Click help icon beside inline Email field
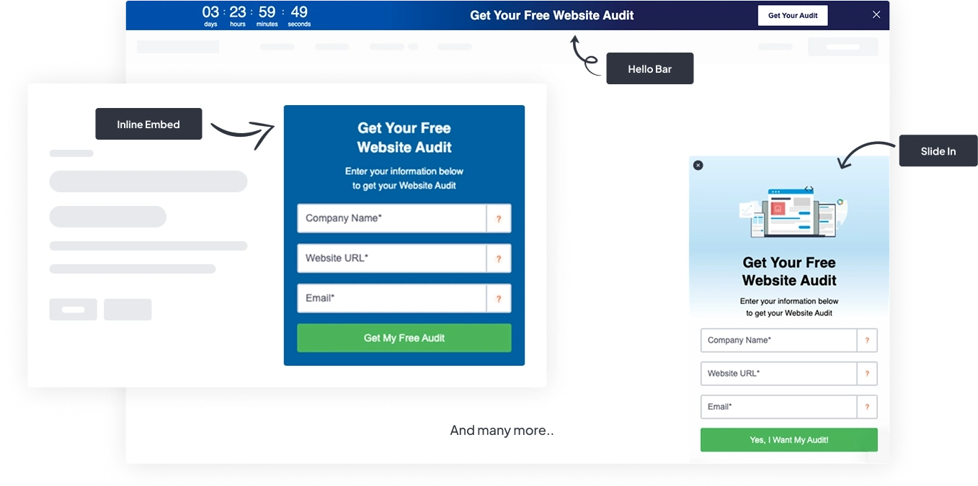Screen dimensions: 978x486 coord(499,298)
